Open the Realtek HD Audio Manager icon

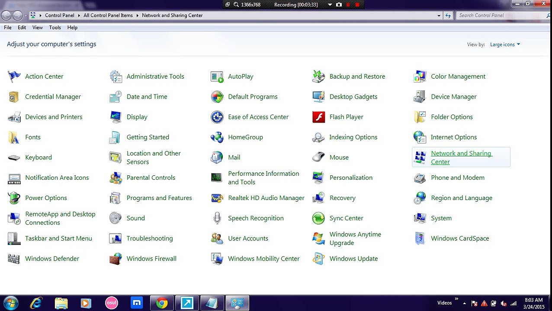pos(217,198)
